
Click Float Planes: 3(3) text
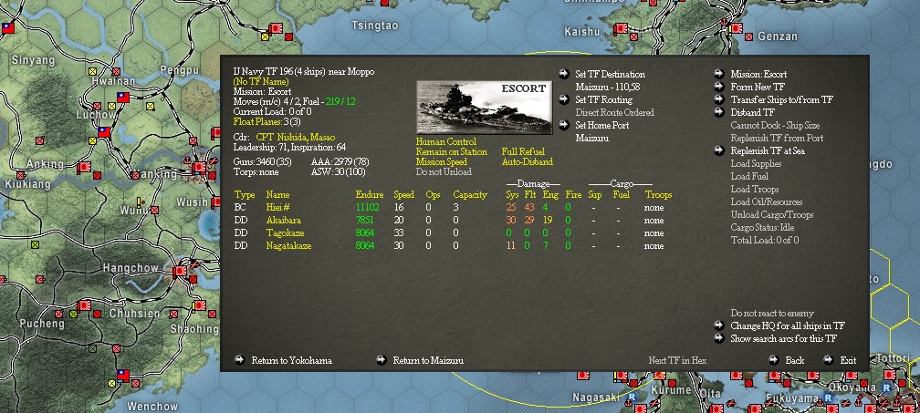click(267, 121)
